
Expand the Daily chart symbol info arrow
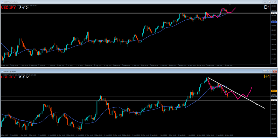(x=2, y=5)
